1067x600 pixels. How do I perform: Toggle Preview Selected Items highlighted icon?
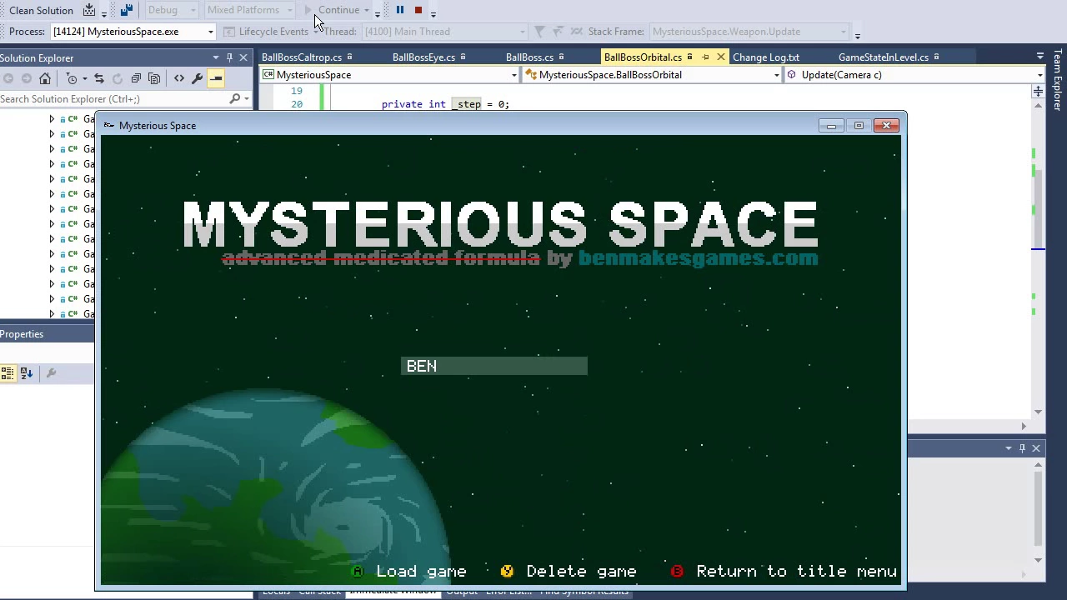216,78
